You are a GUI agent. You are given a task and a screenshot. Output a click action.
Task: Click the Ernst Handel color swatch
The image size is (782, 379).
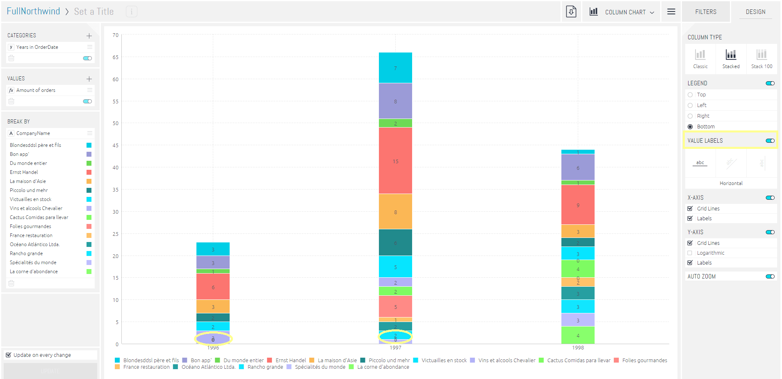[89, 172]
